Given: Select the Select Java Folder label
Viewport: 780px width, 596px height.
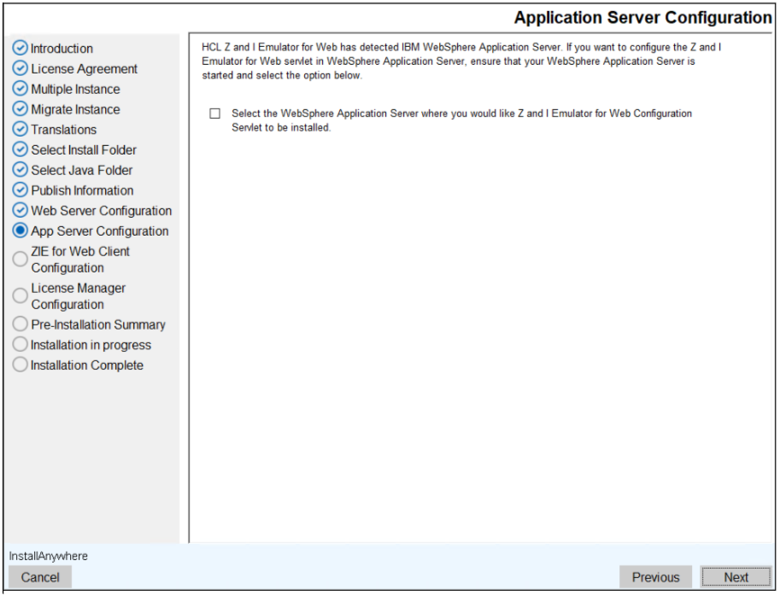Looking at the screenshot, I should (81, 171).
